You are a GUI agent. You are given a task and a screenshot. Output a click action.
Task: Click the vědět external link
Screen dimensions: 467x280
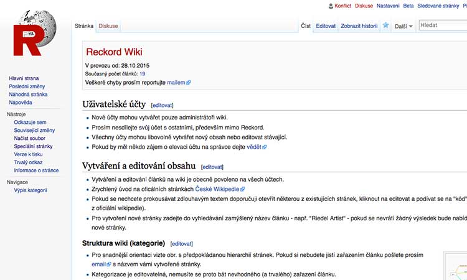click(x=255, y=147)
